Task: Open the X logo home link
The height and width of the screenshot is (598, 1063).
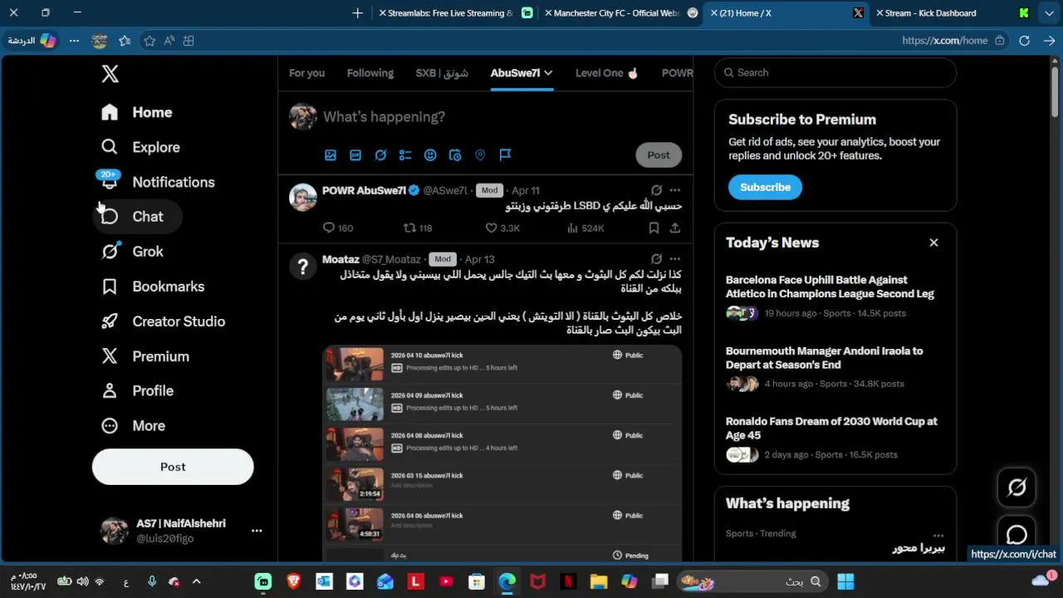Action: click(x=110, y=74)
